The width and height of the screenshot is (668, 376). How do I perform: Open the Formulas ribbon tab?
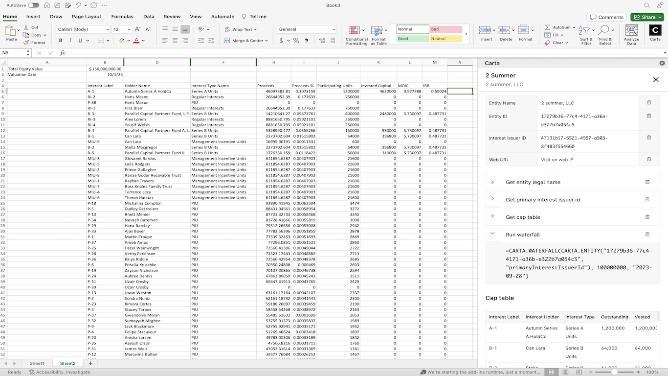coord(122,17)
